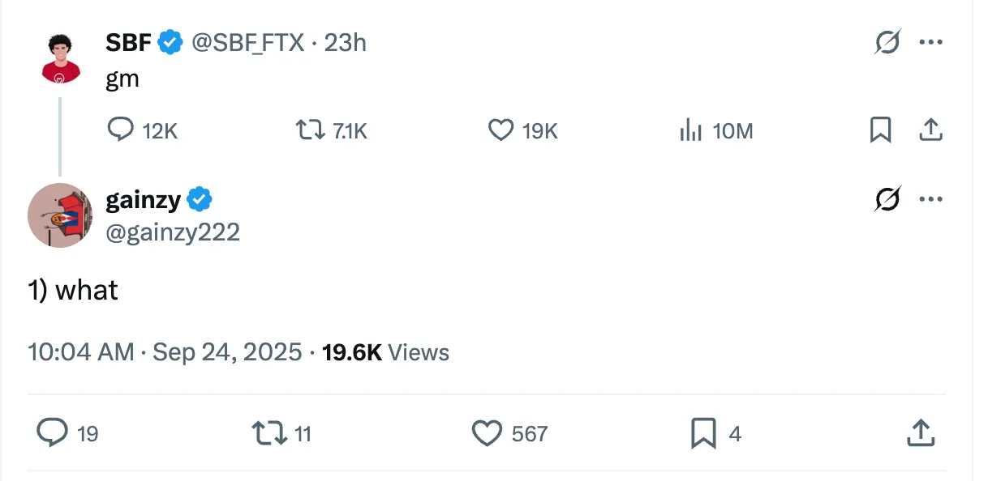Bookmark SBF's gm tweet

tap(880, 130)
